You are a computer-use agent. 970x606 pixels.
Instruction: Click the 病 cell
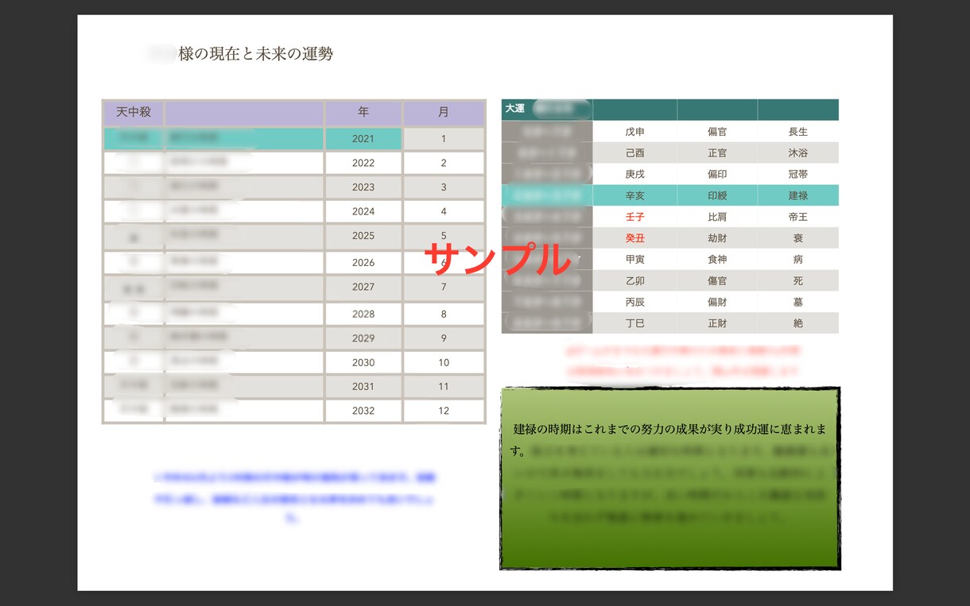[798, 259]
